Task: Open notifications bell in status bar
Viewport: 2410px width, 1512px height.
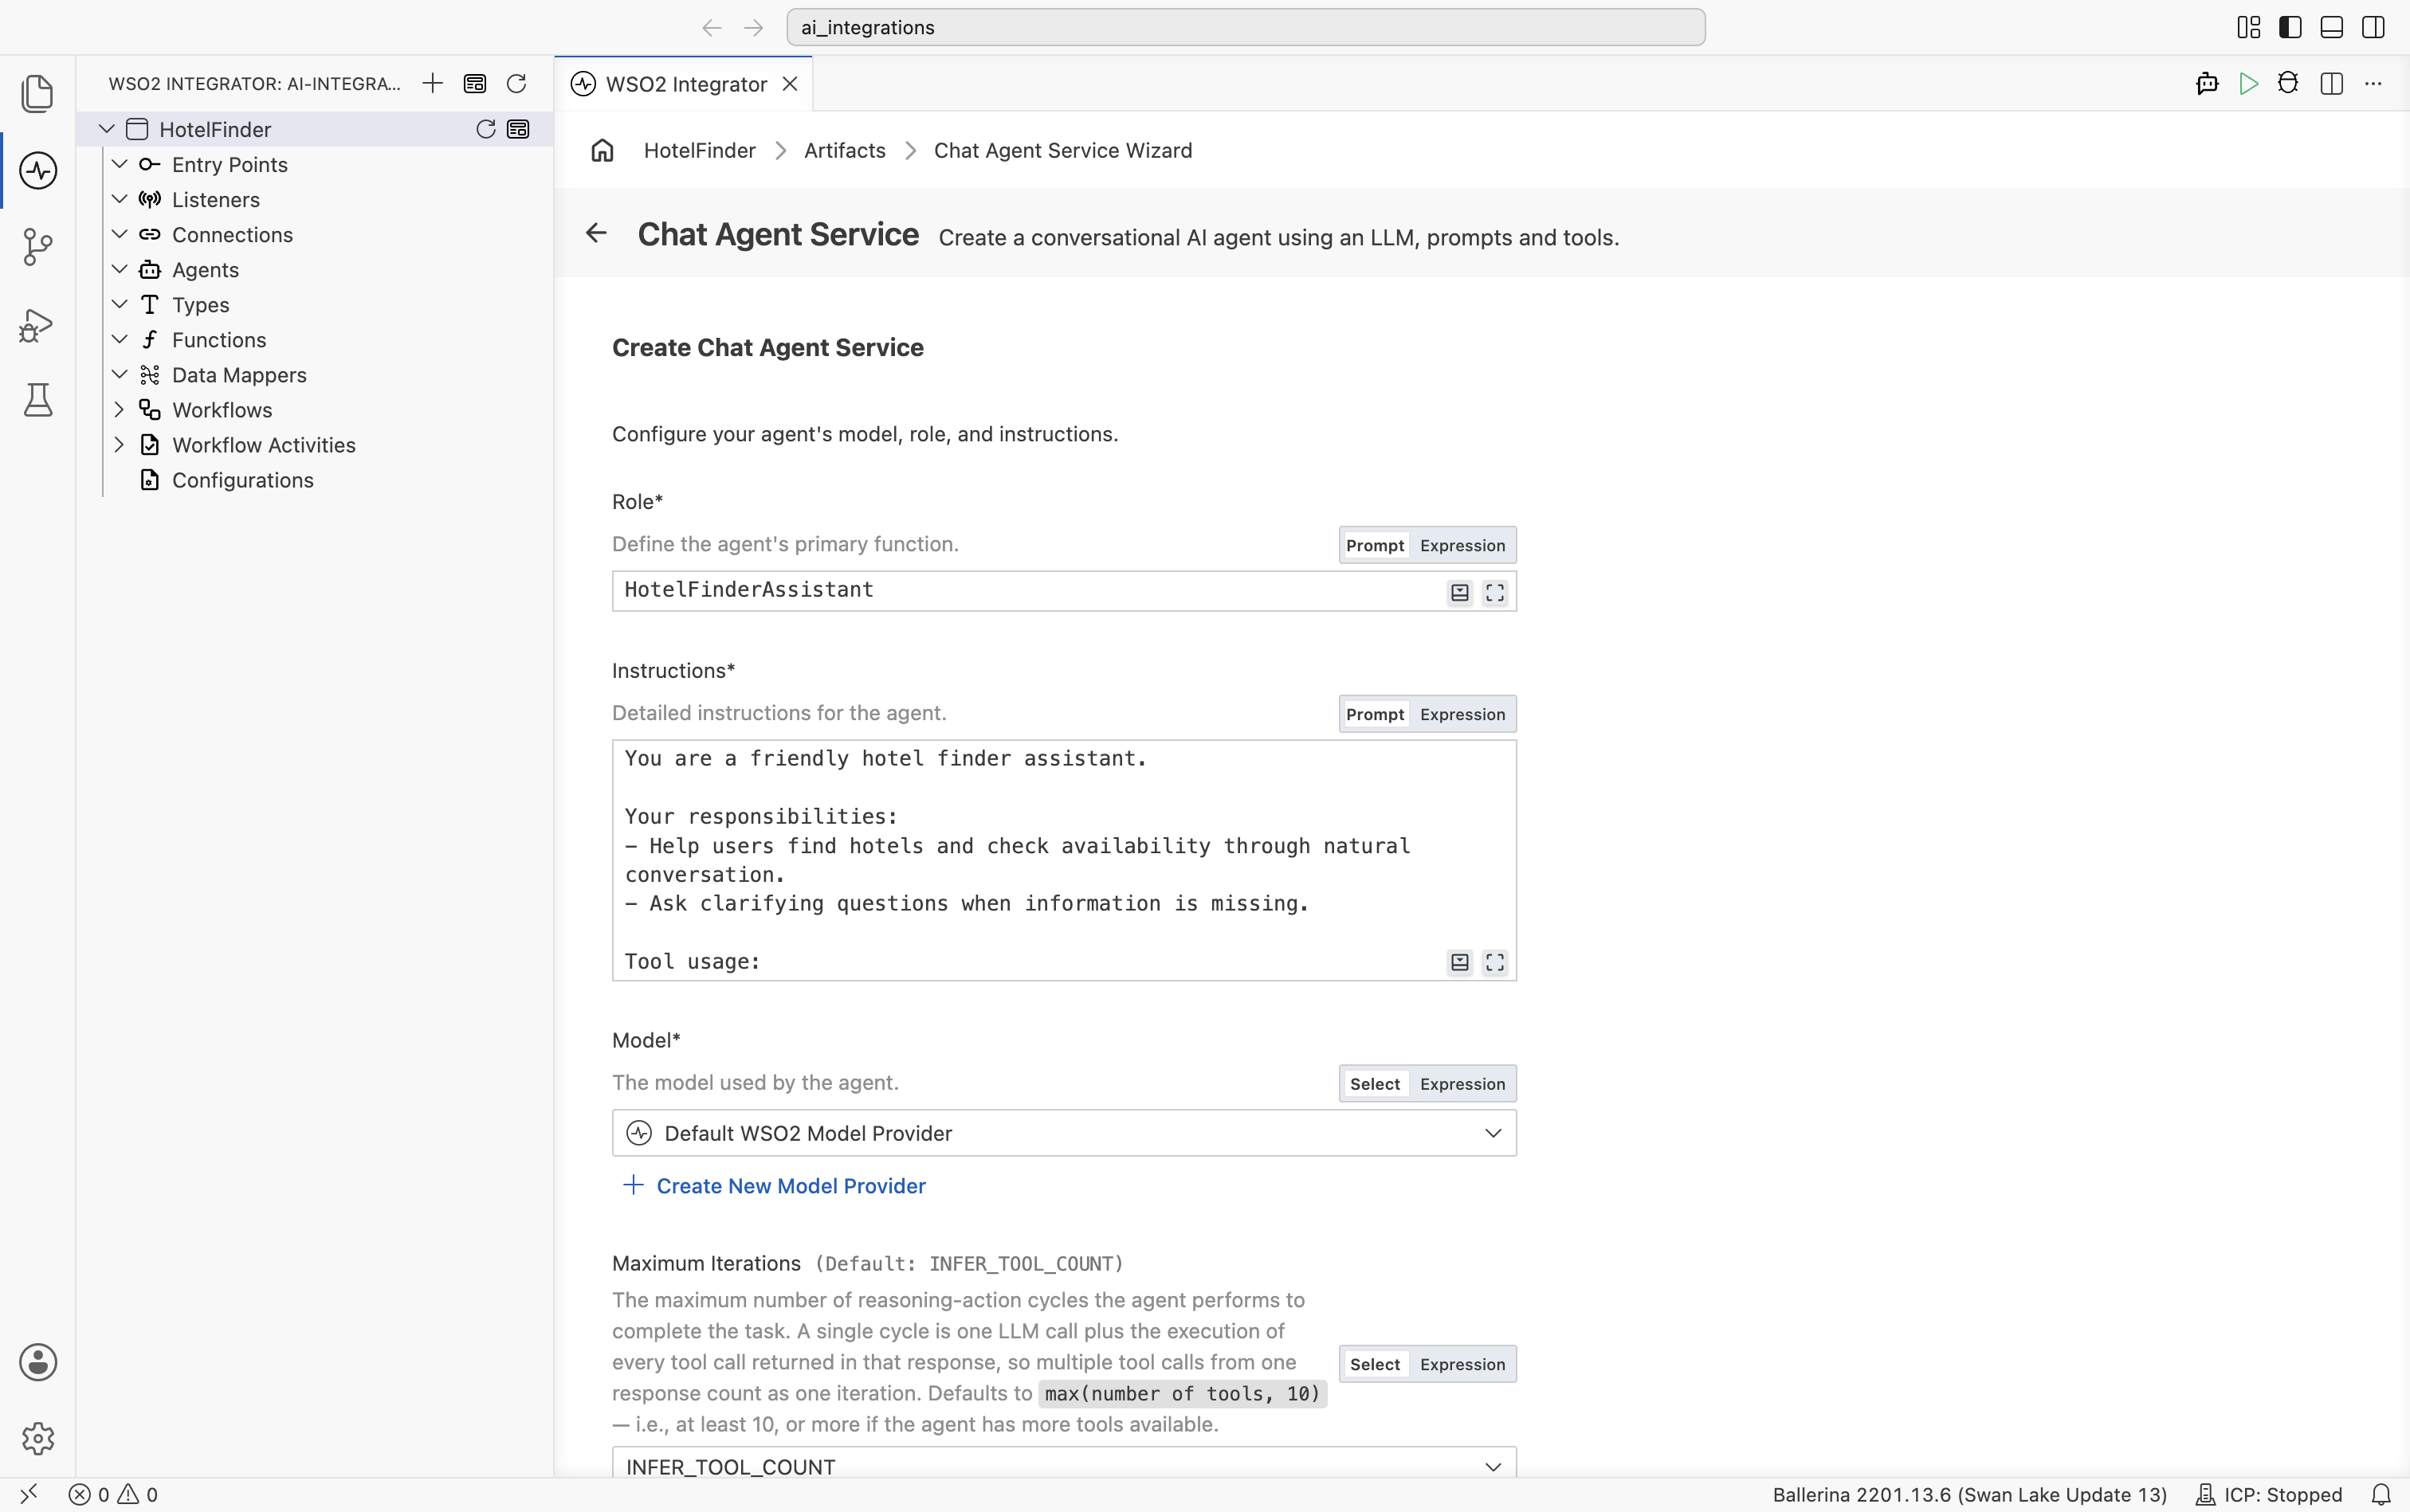Action: 2381,1494
